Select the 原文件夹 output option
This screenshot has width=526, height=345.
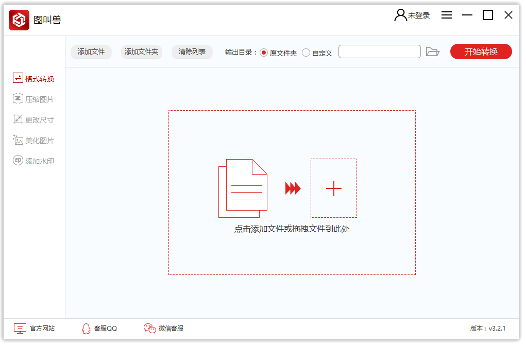coord(263,51)
